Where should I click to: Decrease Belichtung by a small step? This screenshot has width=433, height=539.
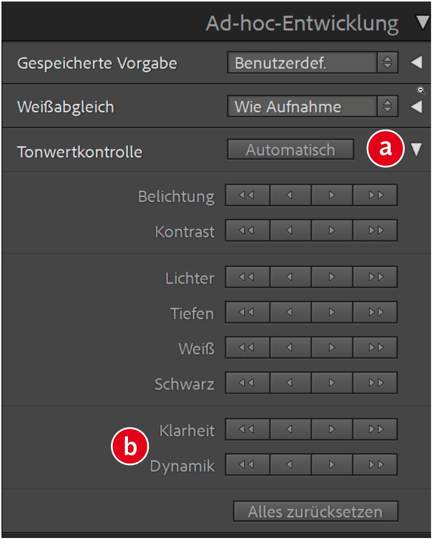[x=290, y=195]
